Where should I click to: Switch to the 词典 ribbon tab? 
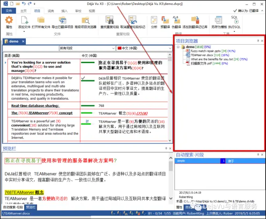point(51,11)
